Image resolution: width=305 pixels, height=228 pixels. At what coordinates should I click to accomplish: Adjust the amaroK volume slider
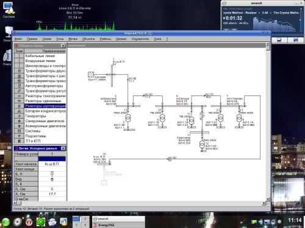301,20
